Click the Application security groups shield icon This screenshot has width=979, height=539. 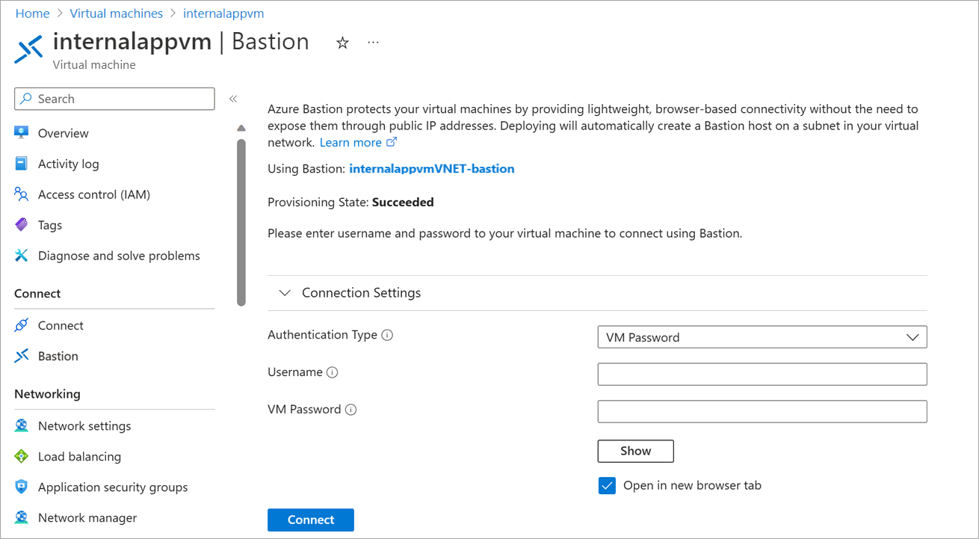pos(22,487)
